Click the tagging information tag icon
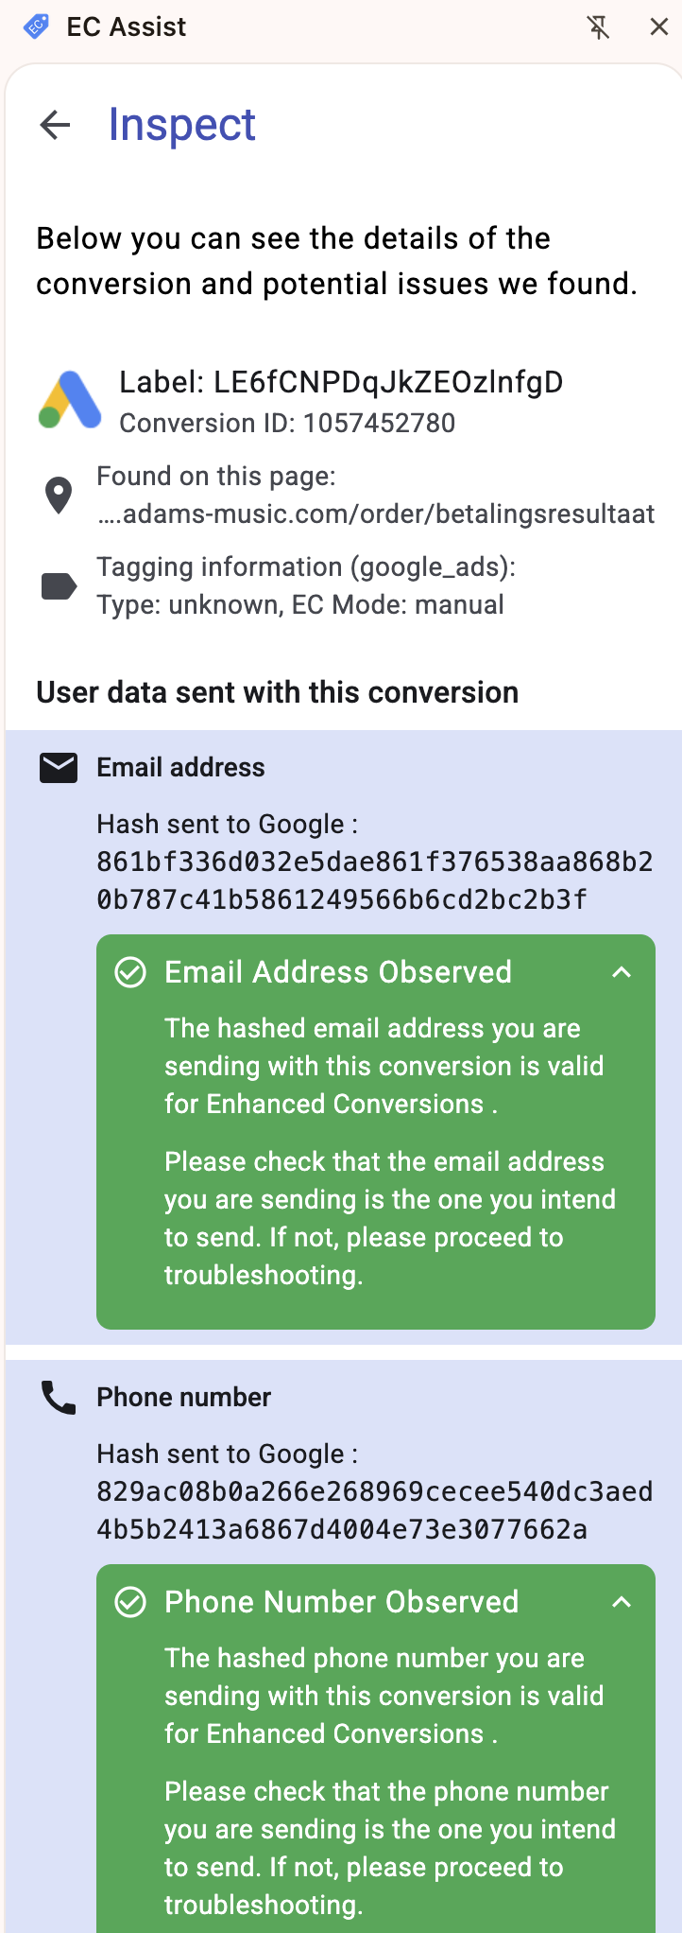This screenshot has width=682, height=1933. [59, 586]
